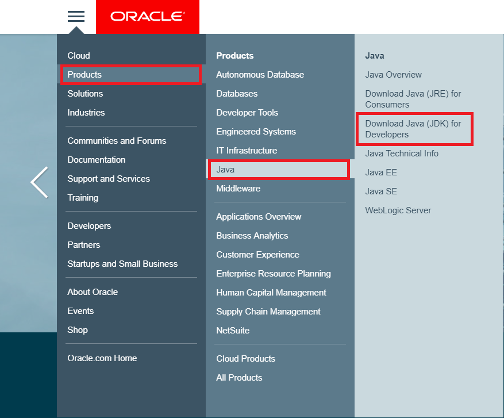Click the Oracle logo
This screenshot has height=418, width=504.
[148, 17]
